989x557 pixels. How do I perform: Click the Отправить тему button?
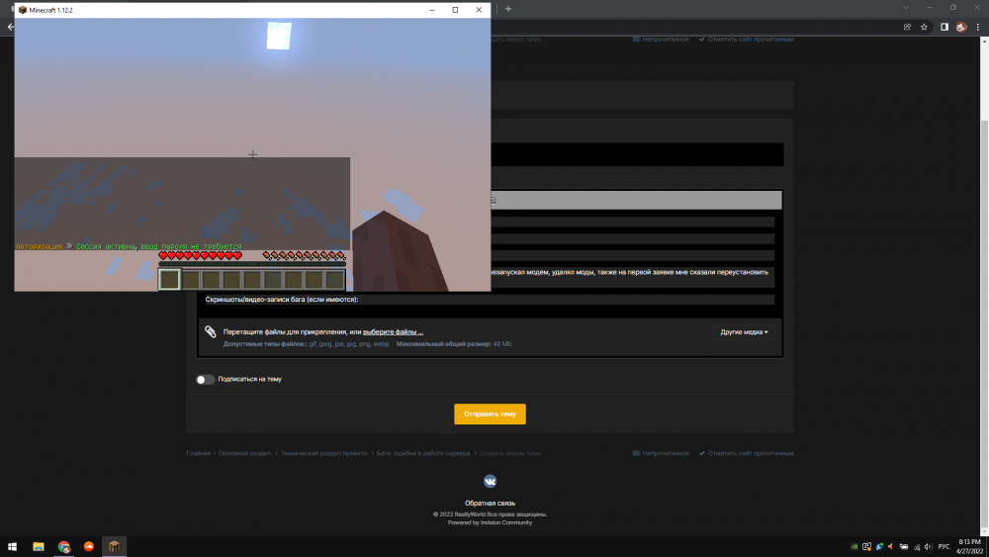click(491, 414)
